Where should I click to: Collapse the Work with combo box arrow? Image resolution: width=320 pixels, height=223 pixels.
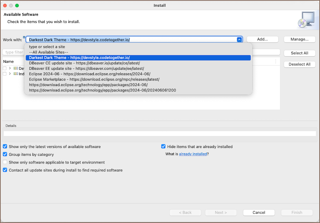[239, 40]
